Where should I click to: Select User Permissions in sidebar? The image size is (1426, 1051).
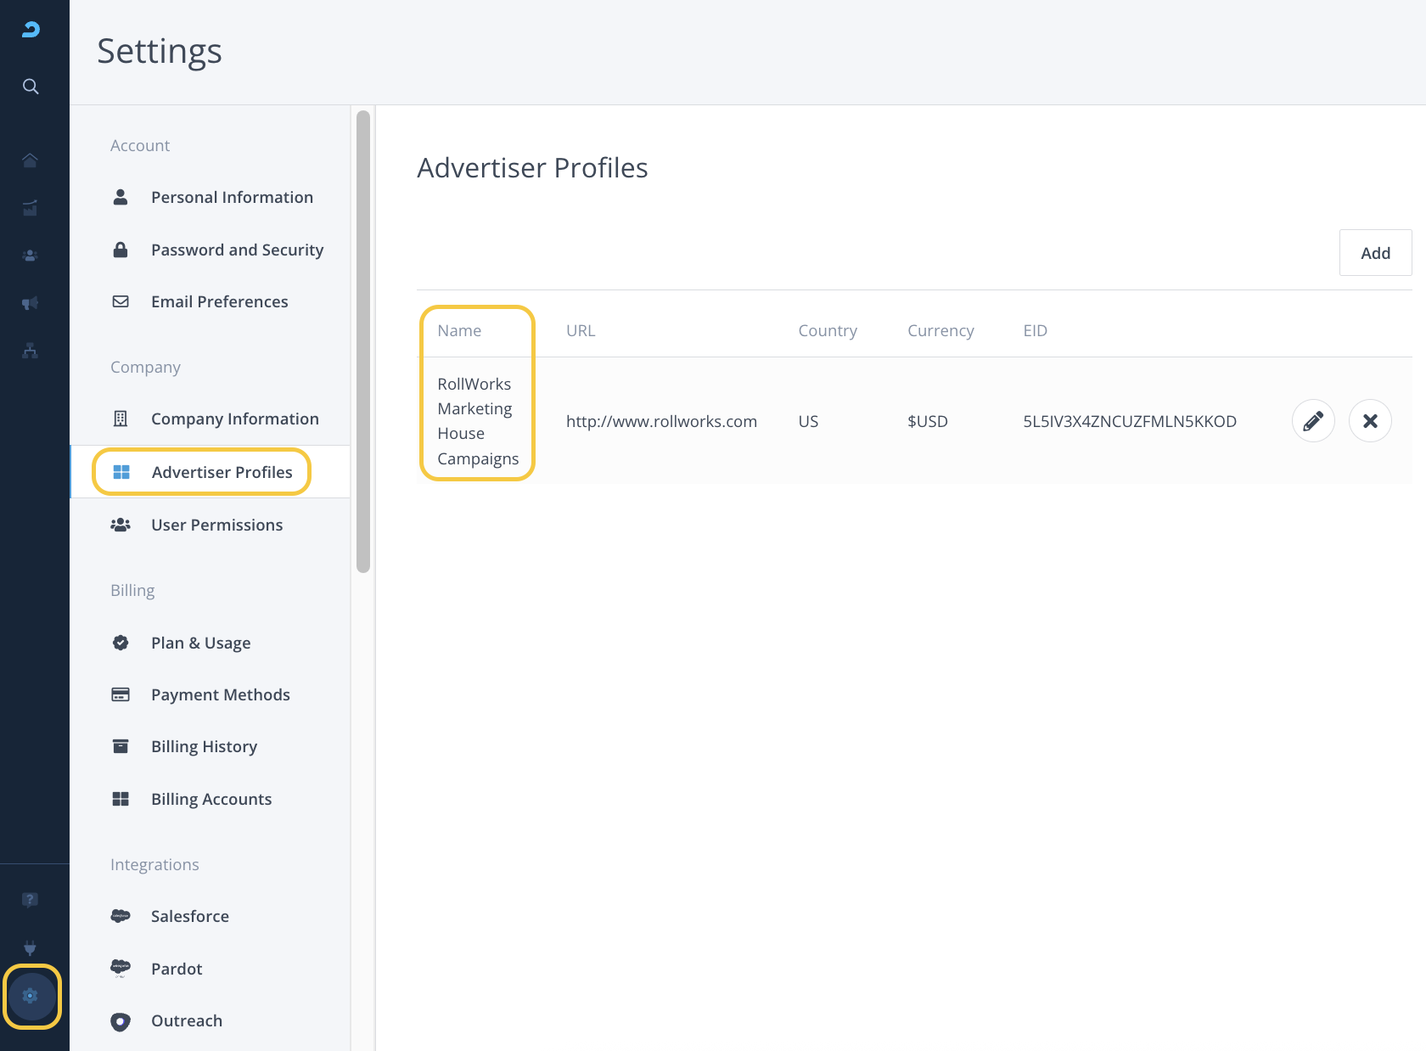coord(216,525)
